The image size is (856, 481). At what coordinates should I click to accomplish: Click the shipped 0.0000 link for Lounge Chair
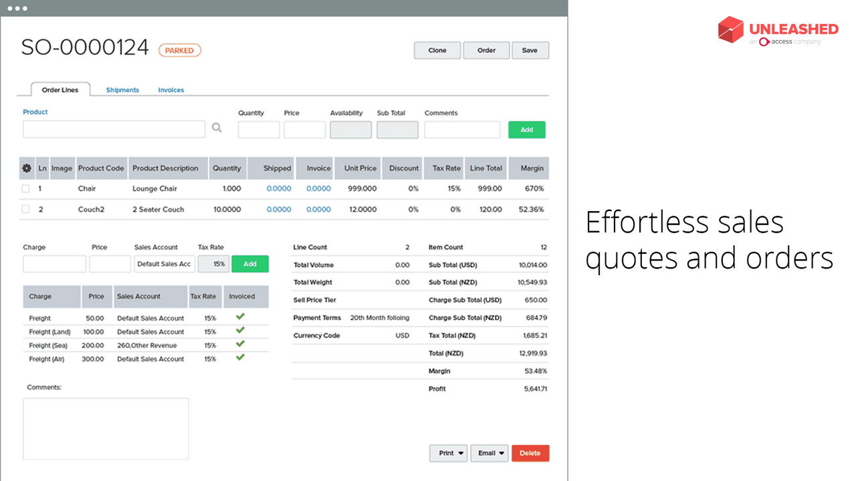click(280, 188)
